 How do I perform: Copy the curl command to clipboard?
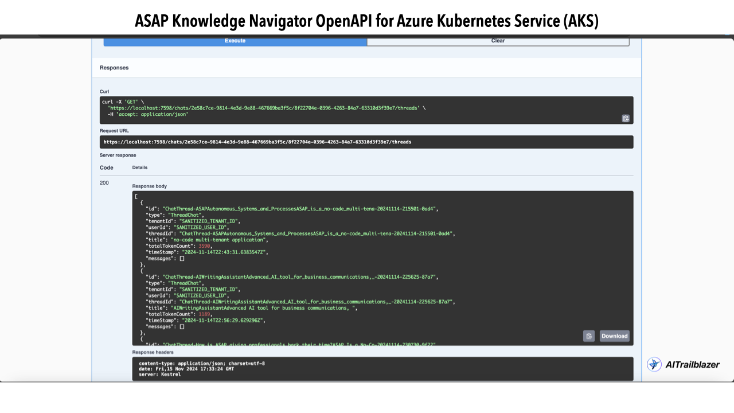click(x=626, y=118)
